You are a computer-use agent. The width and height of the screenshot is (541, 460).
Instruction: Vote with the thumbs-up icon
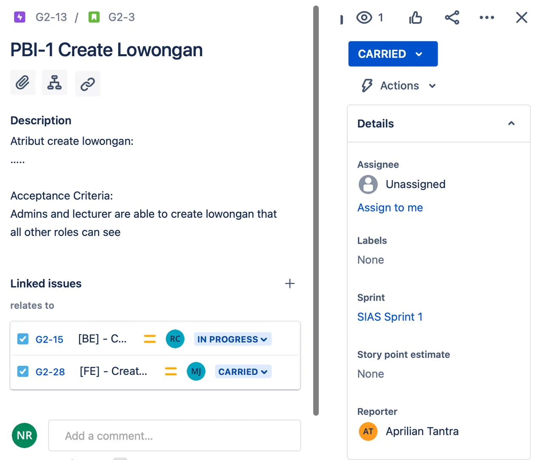coord(415,17)
